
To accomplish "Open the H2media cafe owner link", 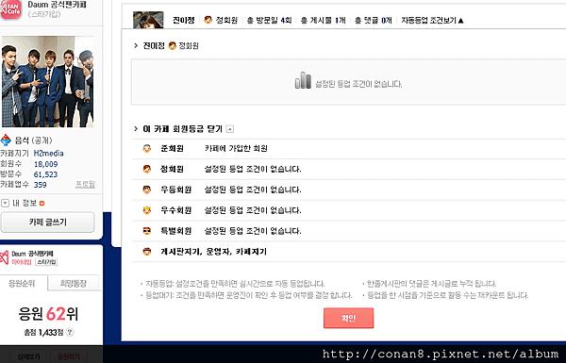I will [x=48, y=154].
